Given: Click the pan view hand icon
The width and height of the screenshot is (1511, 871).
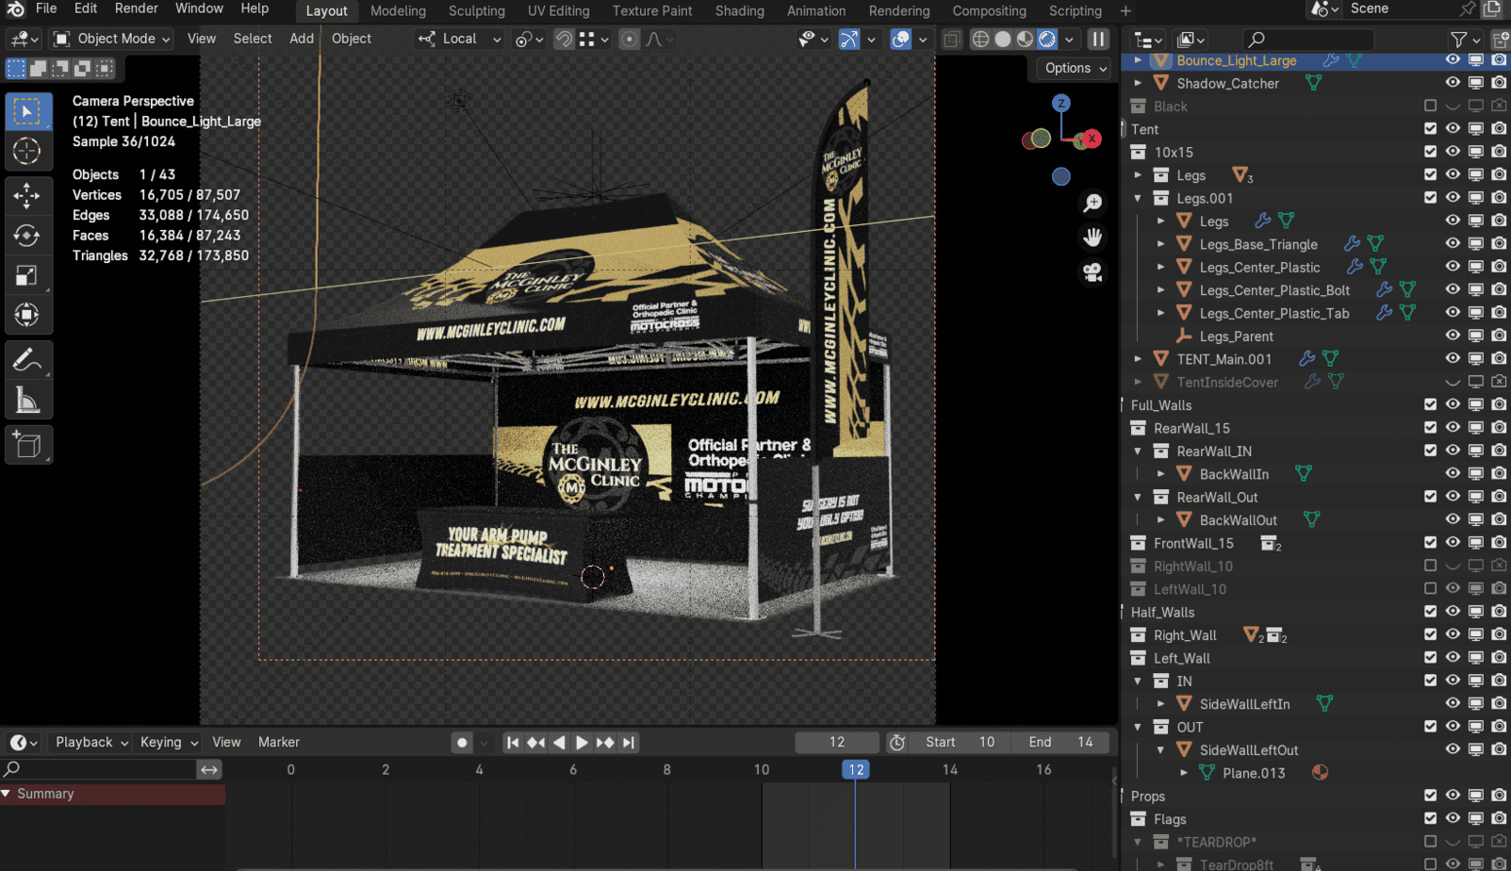Looking at the screenshot, I should tap(1092, 238).
